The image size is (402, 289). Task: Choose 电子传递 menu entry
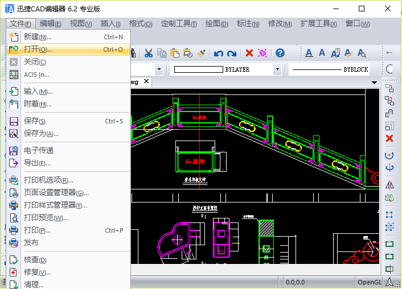click(69, 150)
